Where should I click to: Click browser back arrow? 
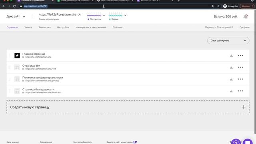[x=4, y=6]
